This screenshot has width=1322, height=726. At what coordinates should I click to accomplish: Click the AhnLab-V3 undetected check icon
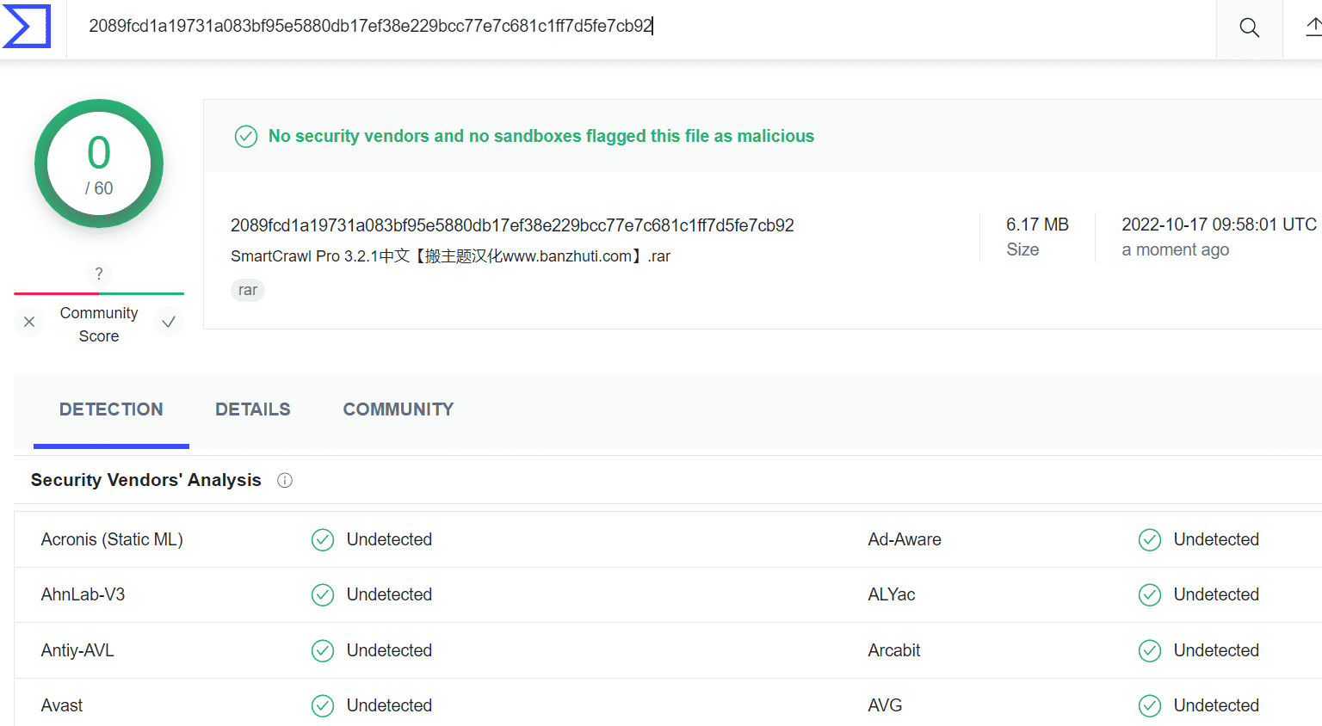tap(323, 594)
